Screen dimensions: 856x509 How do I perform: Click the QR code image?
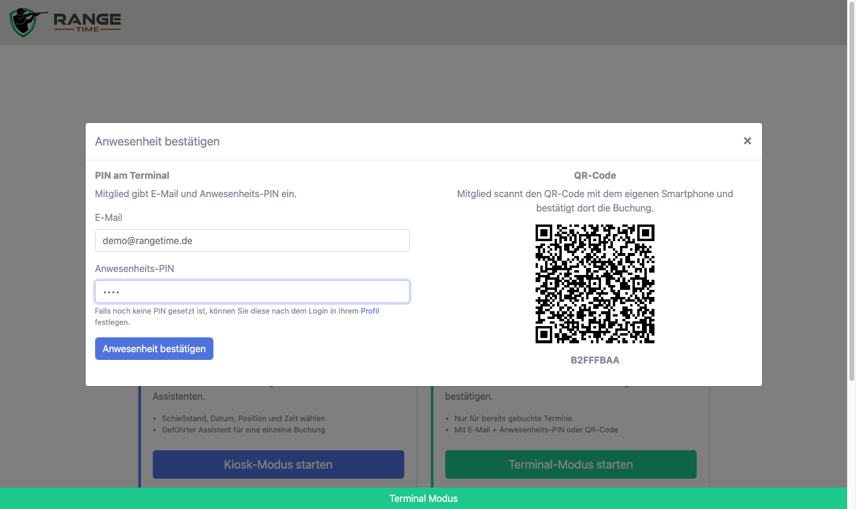pos(595,284)
